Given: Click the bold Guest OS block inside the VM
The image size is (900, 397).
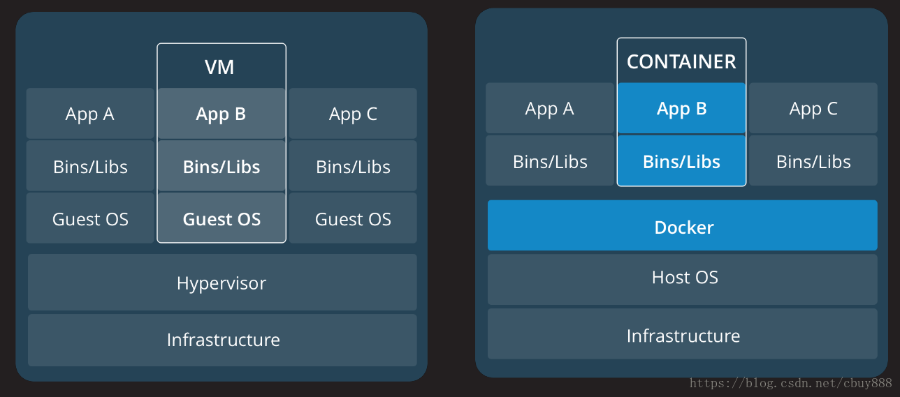Looking at the screenshot, I should click(222, 218).
